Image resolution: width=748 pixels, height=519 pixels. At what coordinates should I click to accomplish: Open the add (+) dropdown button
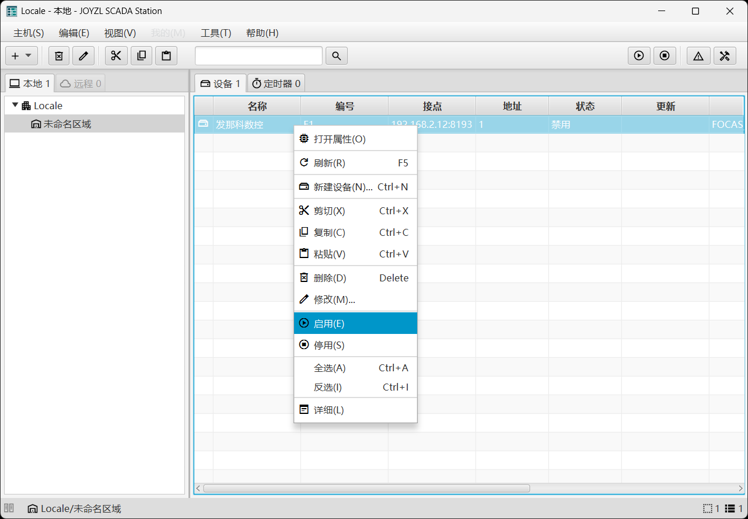[x=22, y=56]
